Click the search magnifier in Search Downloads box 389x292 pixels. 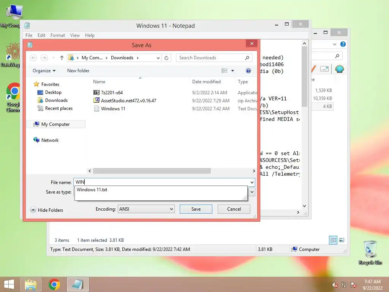[x=247, y=58]
